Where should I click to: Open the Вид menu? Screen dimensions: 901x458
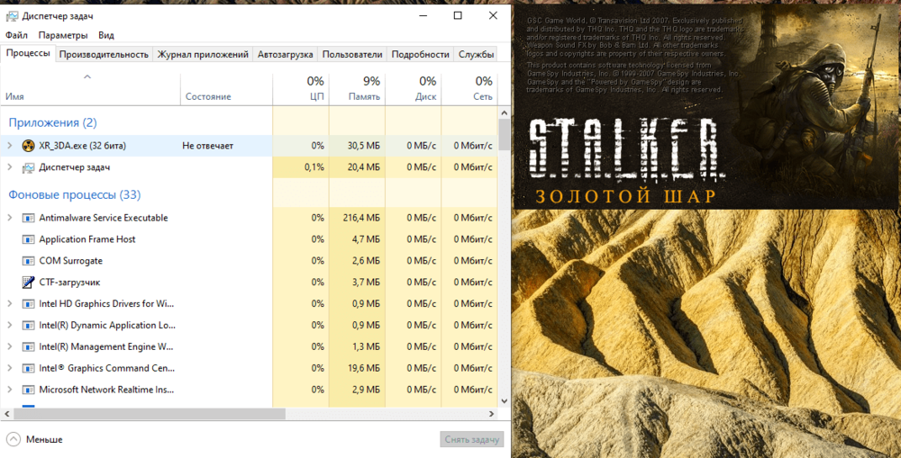click(x=106, y=35)
